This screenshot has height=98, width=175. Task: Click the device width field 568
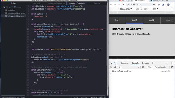click(137, 9)
